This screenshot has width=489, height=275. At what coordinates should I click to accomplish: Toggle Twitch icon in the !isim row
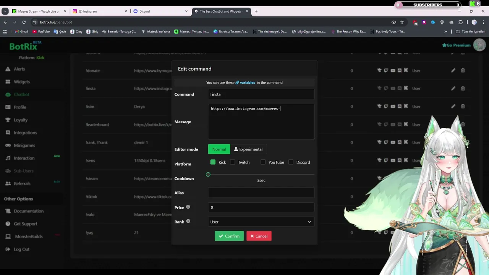coord(386,106)
